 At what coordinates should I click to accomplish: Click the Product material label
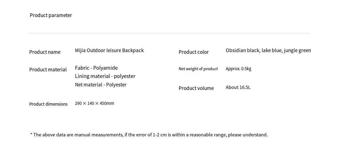pos(48,70)
